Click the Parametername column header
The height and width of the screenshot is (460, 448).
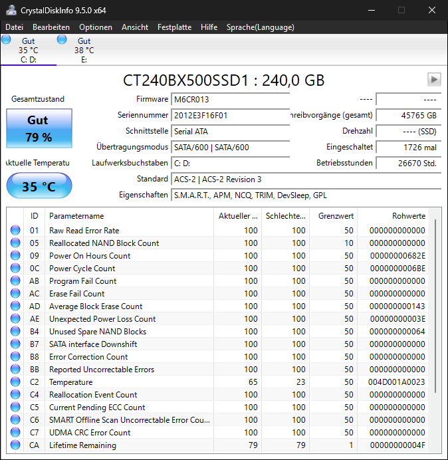coord(129,216)
